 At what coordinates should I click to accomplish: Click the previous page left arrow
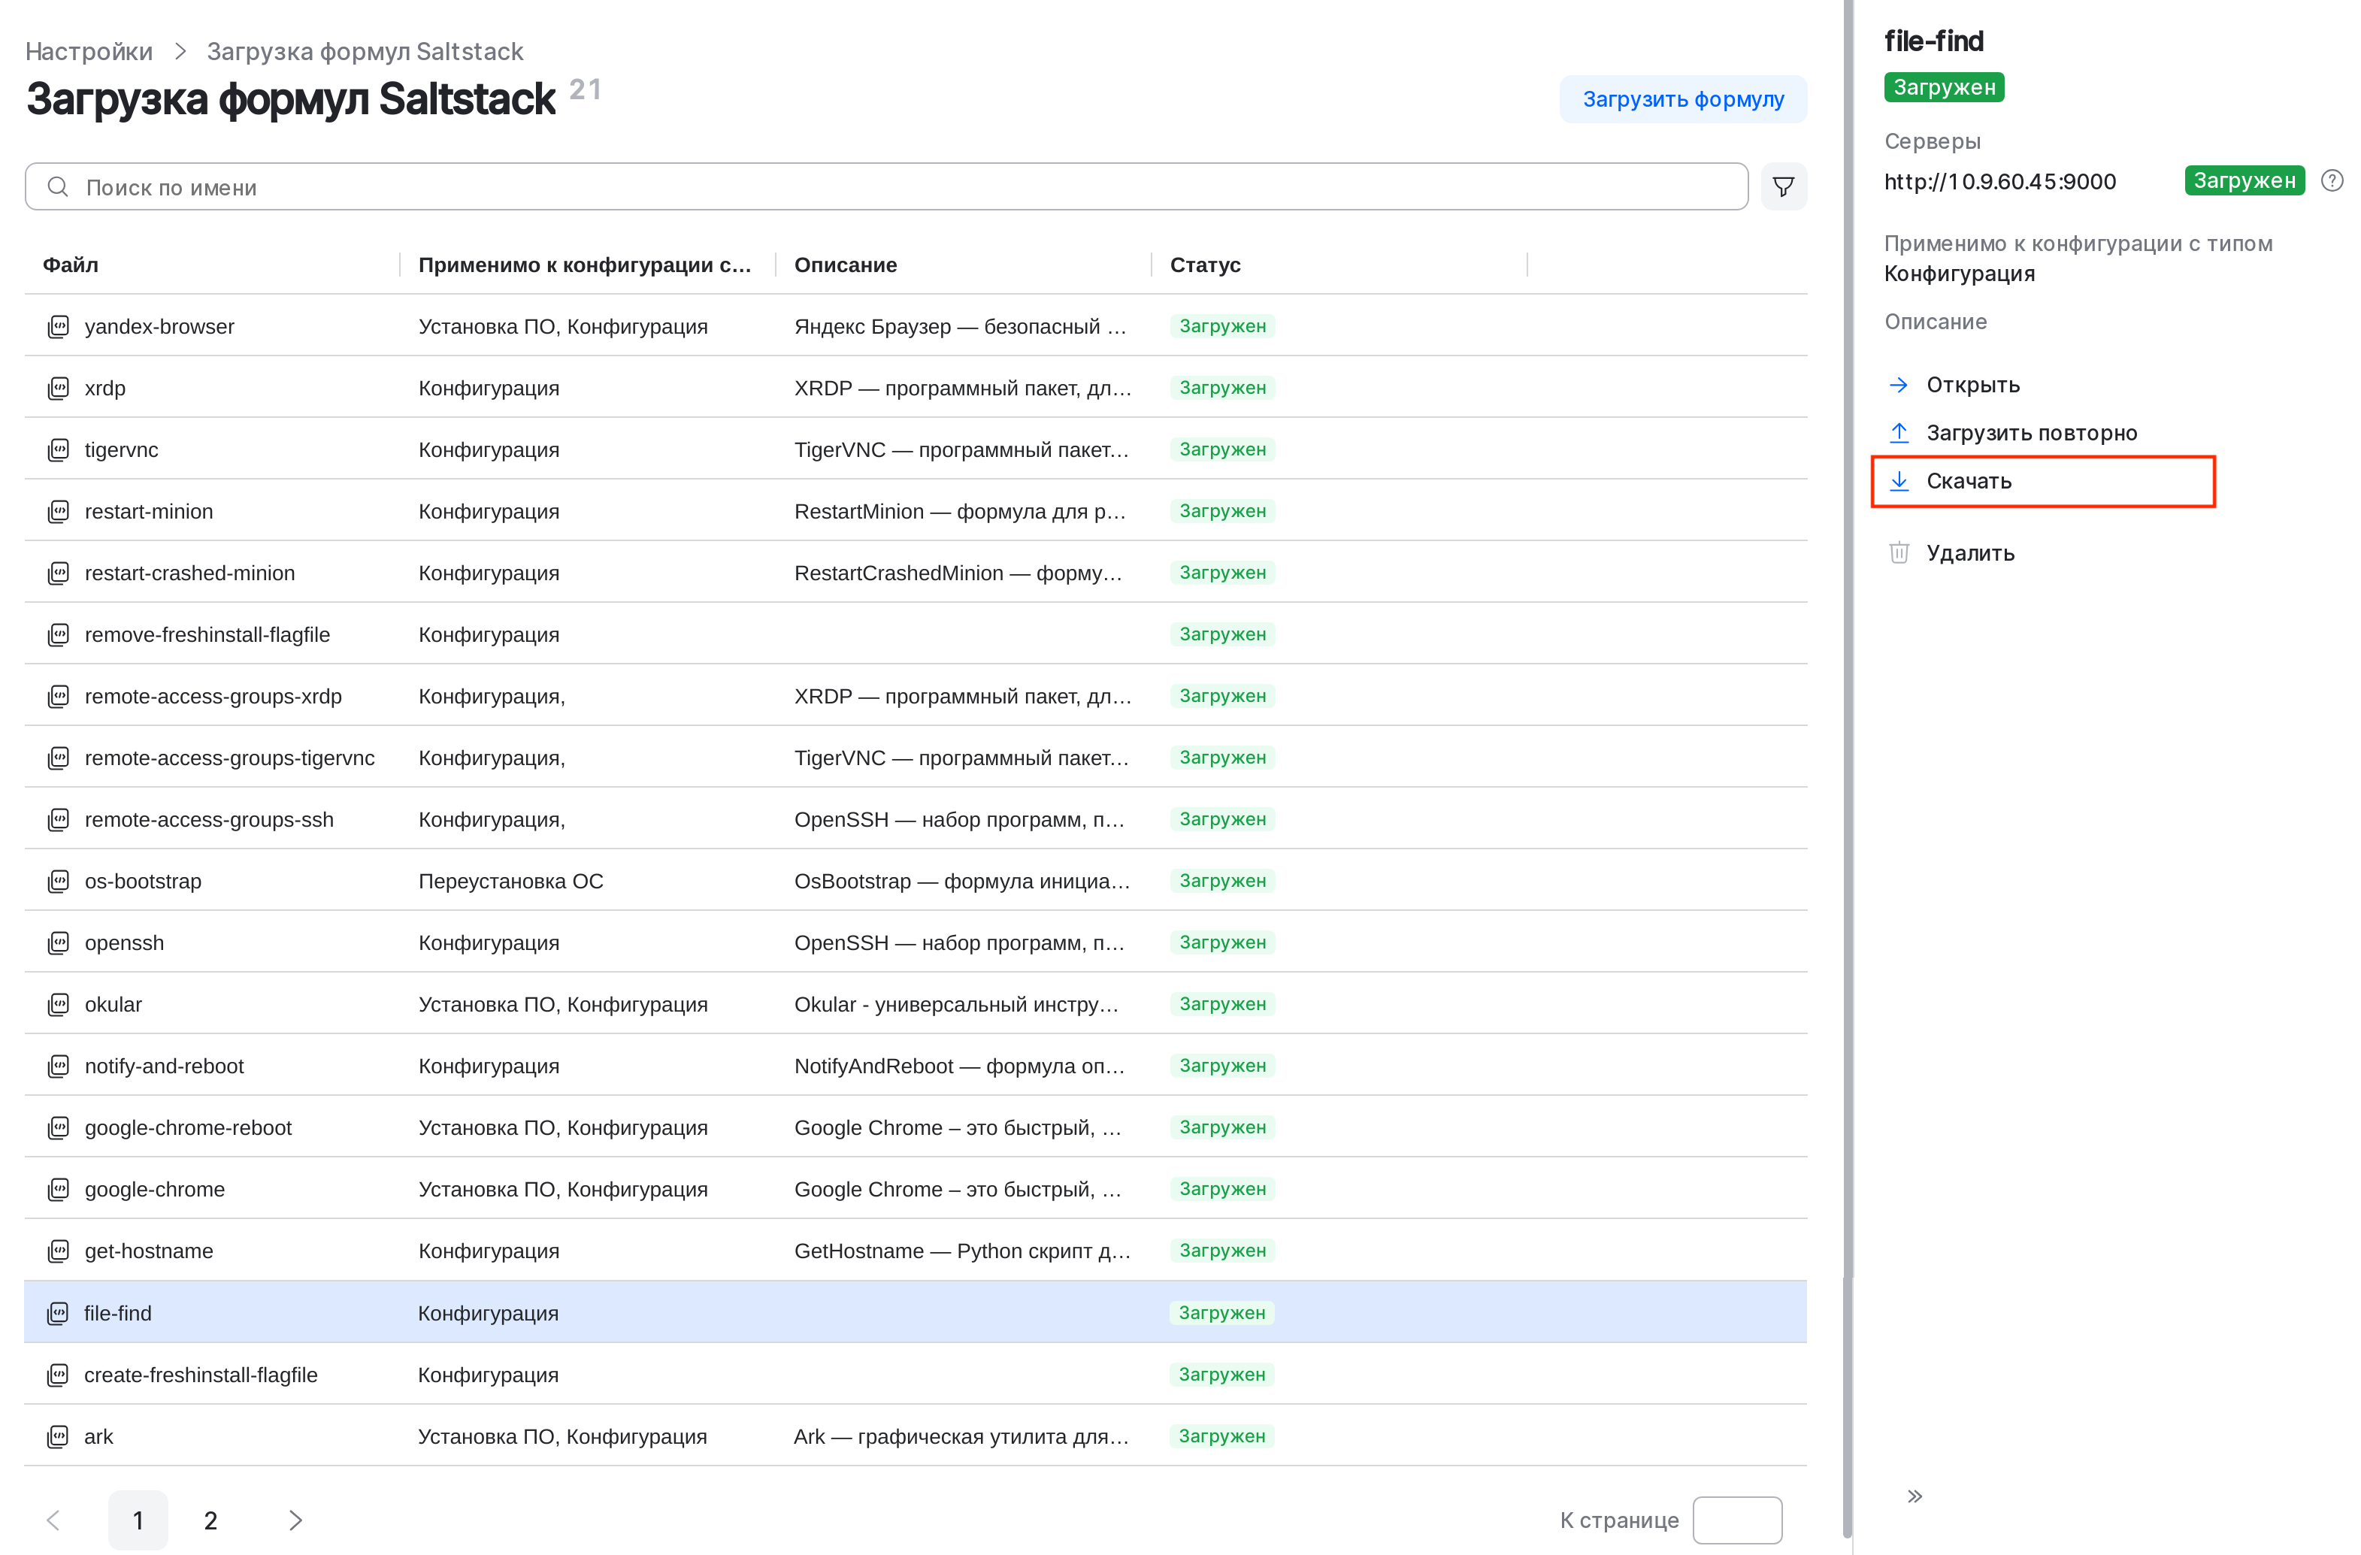click(53, 1519)
